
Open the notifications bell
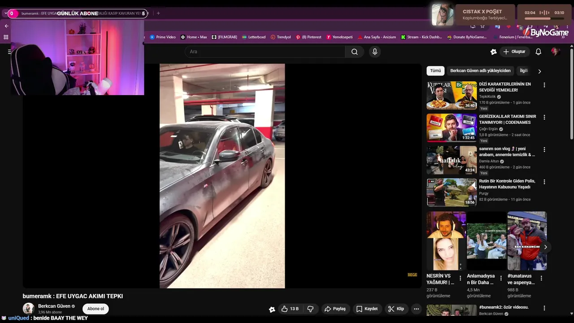[x=538, y=52]
